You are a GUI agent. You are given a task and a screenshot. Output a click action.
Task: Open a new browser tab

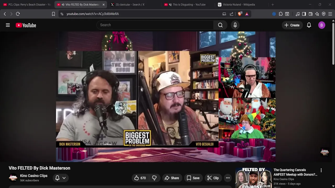[x=273, y=5]
